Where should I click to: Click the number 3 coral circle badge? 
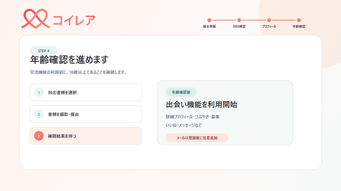pos(39,136)
